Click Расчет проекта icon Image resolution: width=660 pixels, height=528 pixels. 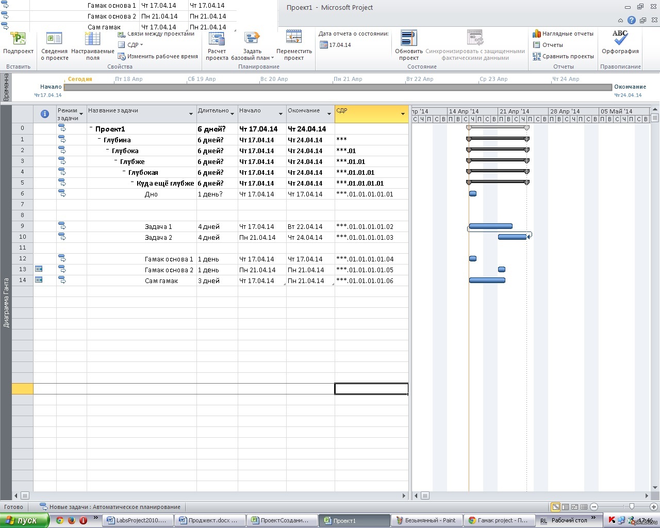click(217, 40)
